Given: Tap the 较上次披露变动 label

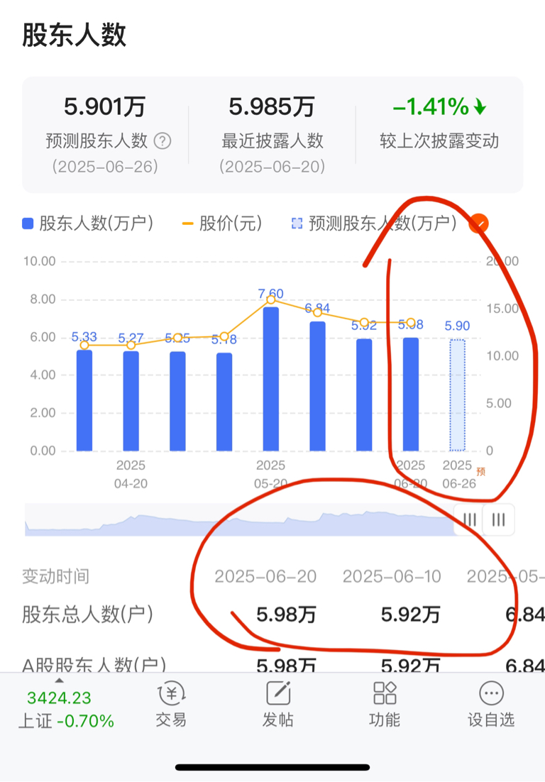Looking at the screenshot, I should [439, 141].
